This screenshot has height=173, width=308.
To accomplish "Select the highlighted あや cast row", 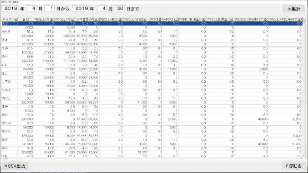I will coord(152,23).
